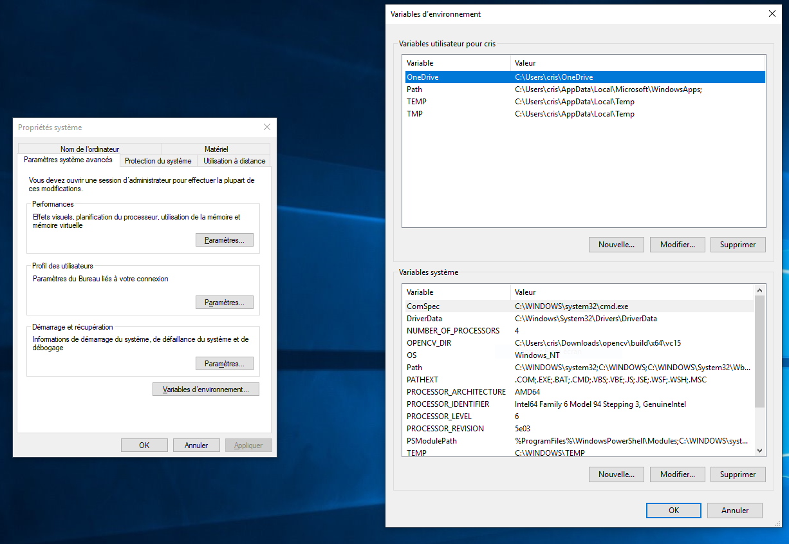The height and width of the screenshot is (544, 789).
Task: Select the OS system variable row
Action: coord(579,355)
